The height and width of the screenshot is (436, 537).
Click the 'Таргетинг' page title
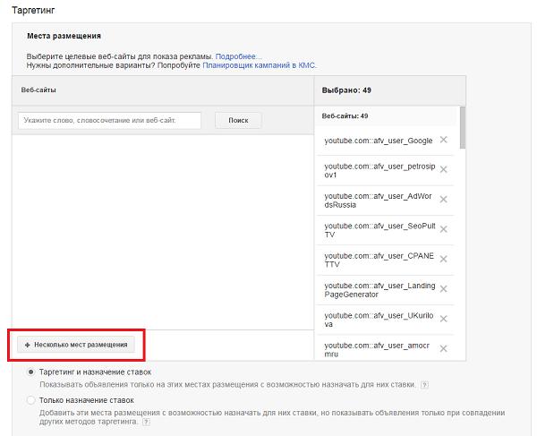point(33,10)
